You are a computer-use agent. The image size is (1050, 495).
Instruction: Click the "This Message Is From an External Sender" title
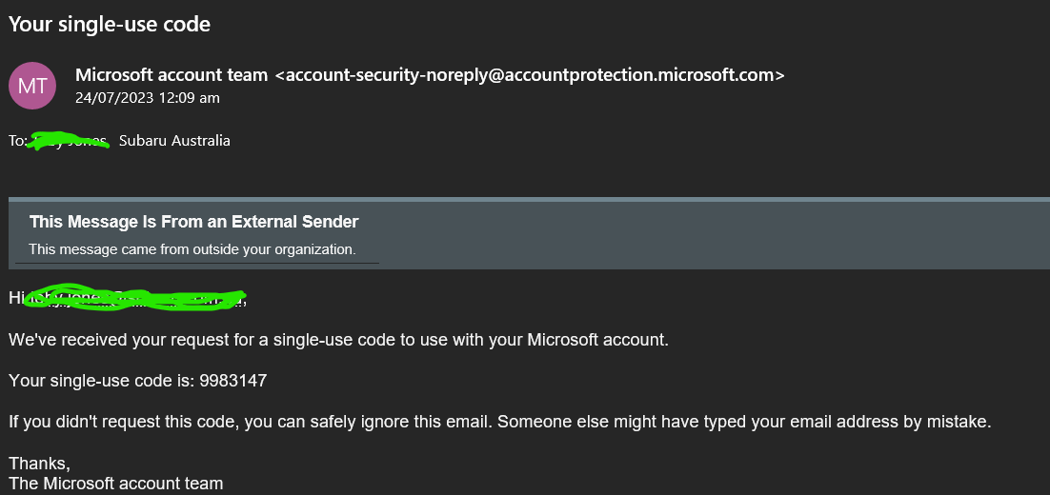coord(193,222)
